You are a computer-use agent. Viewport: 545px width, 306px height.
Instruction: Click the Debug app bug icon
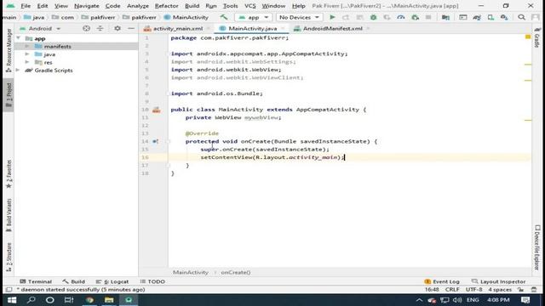coord(373,17)
